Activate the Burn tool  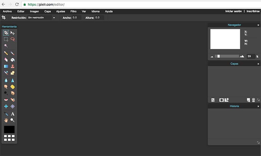click(x=12, y=93)
